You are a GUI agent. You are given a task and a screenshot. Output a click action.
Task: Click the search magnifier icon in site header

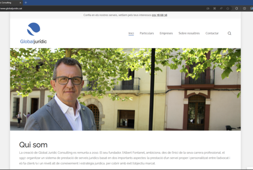(229, 33)
